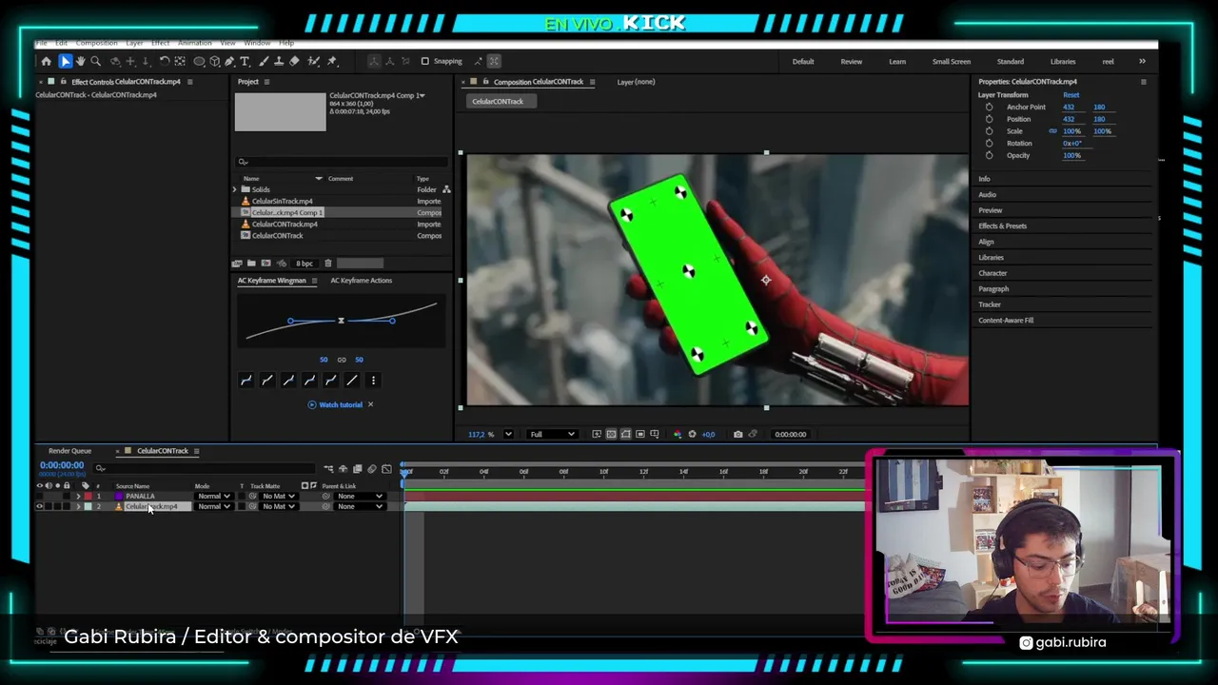Select the Puppet Pin tool
This screenshot has height=685, width=1218.
click(x=332, y=61)
